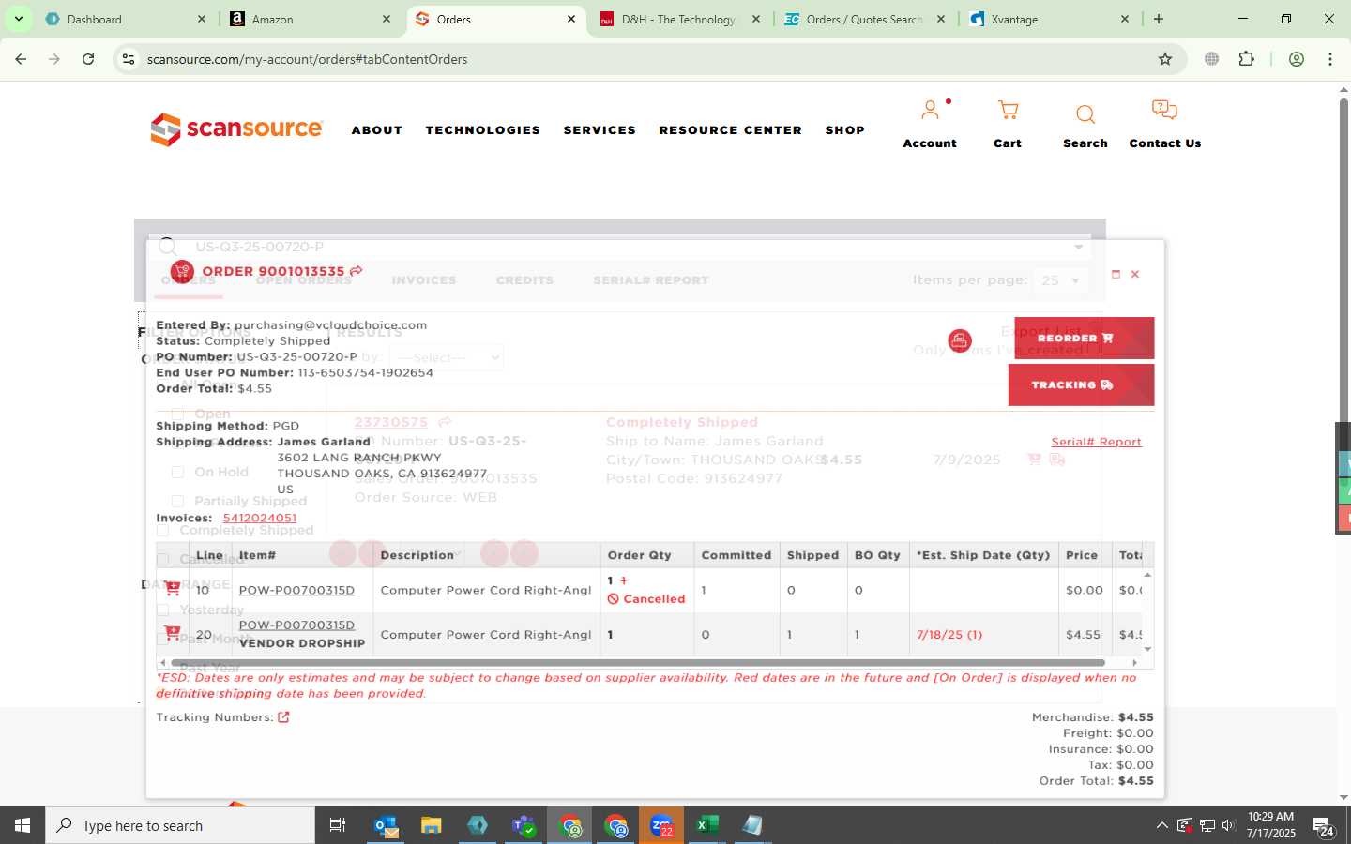Tick the faded On Hold filter checkbox

[177, 472]
